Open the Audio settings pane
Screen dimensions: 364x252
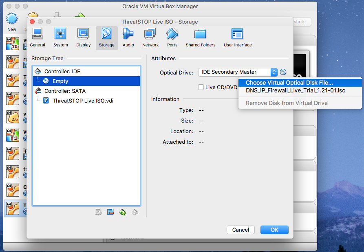(128, 37)
